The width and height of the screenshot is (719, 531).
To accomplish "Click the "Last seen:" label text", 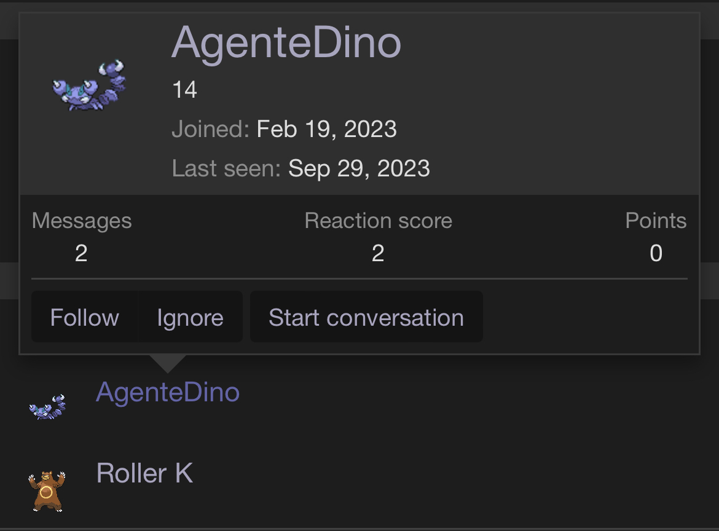I will [x=227, y=168].
